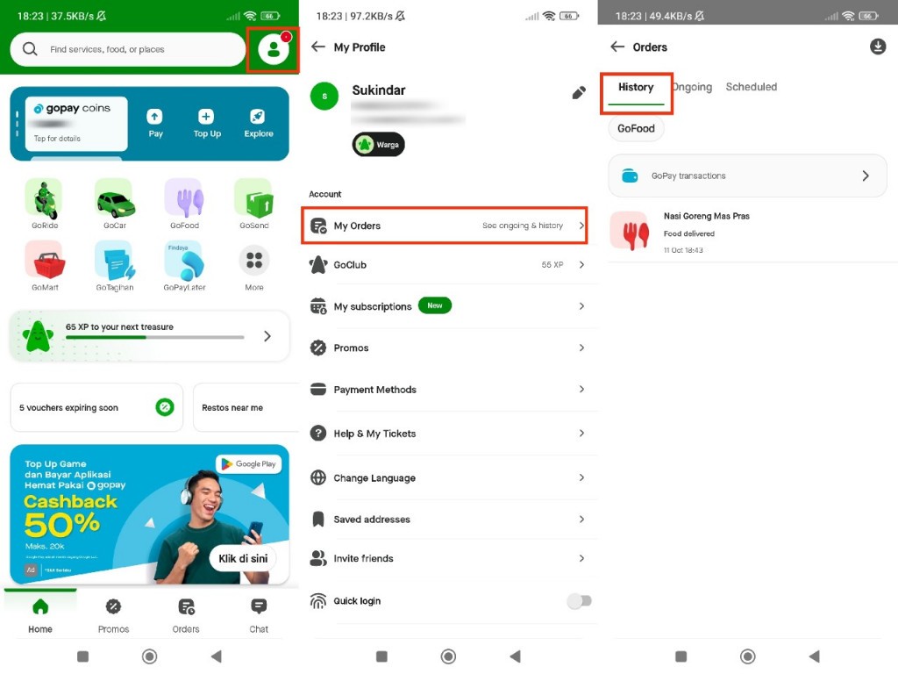898x674 pixels.
Task: Open GoClub via its arrow
Action: pyautogui.click(x=581, y=264)
